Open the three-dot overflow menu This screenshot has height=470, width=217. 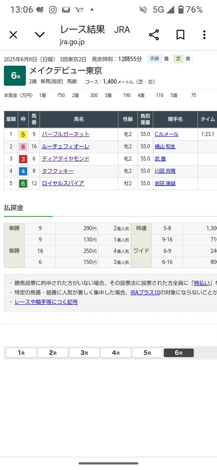(x=204, y=35)
